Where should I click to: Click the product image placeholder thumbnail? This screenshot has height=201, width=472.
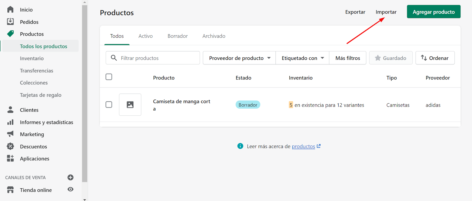[x=130, y=104]
